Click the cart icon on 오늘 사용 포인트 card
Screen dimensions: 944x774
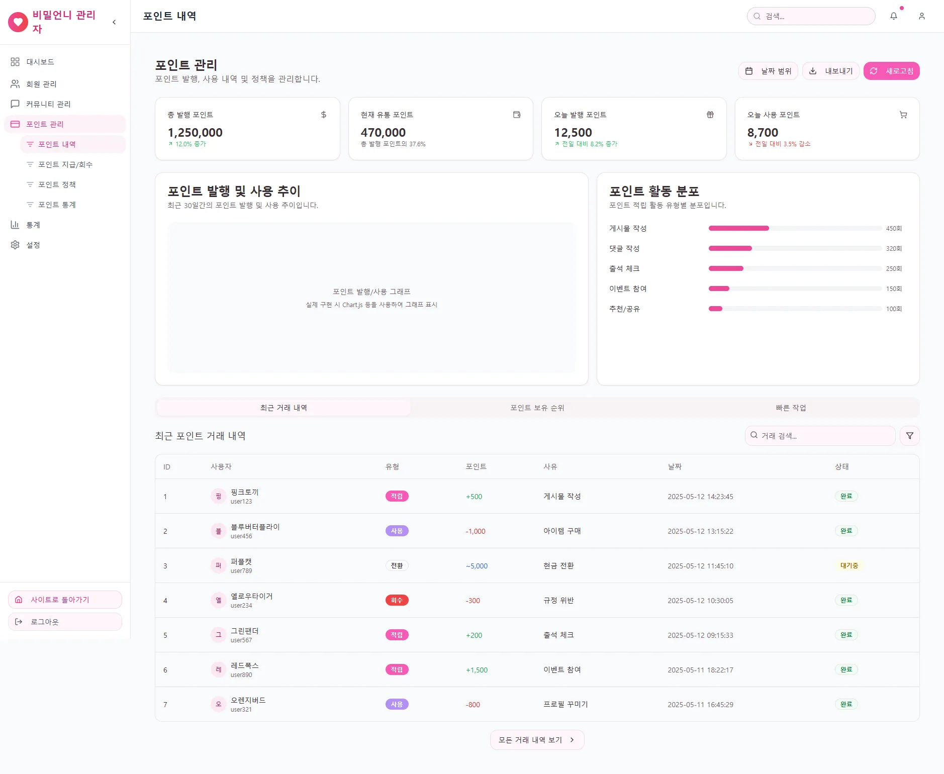tap(903, 115)
